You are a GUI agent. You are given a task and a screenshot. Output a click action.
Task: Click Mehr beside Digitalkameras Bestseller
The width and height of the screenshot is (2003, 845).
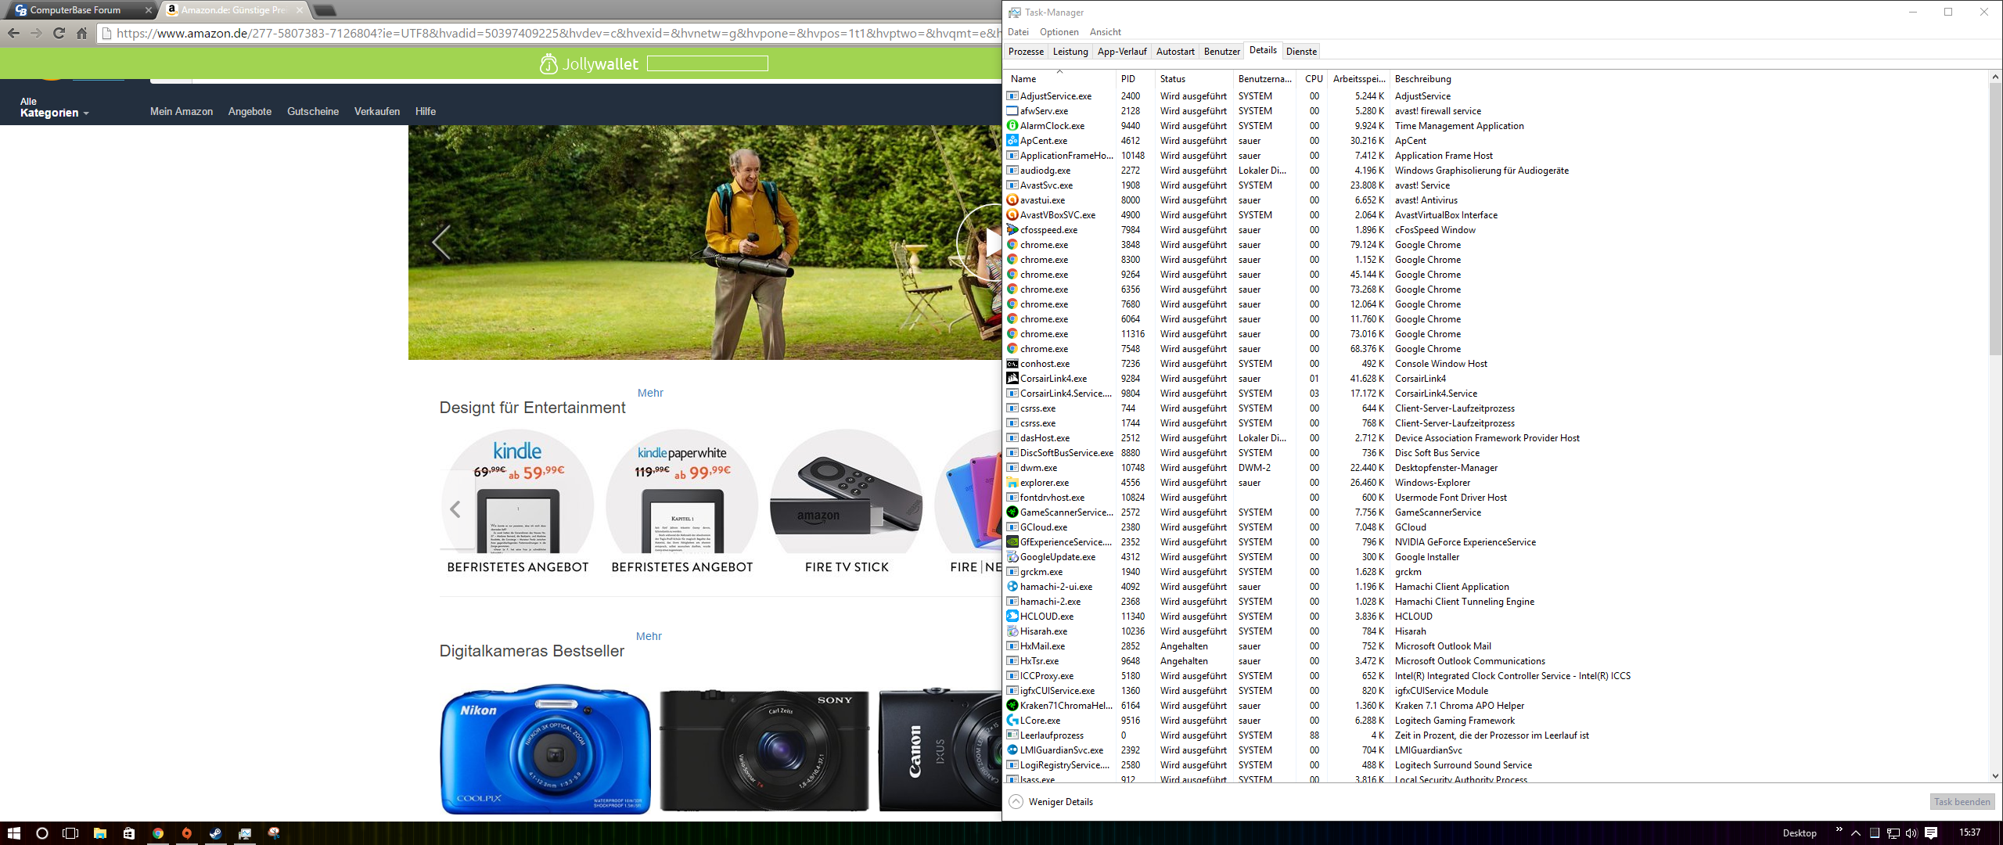click(x=649, y=636)
